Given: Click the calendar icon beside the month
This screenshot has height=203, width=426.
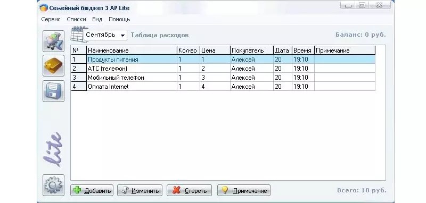Looking at the screenshot, I should pos(77,34).
